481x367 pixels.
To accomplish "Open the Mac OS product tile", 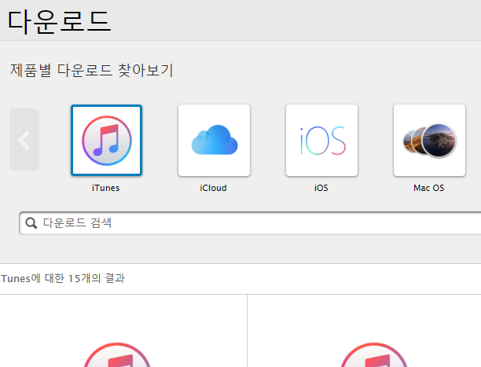I will coord(429,140).
